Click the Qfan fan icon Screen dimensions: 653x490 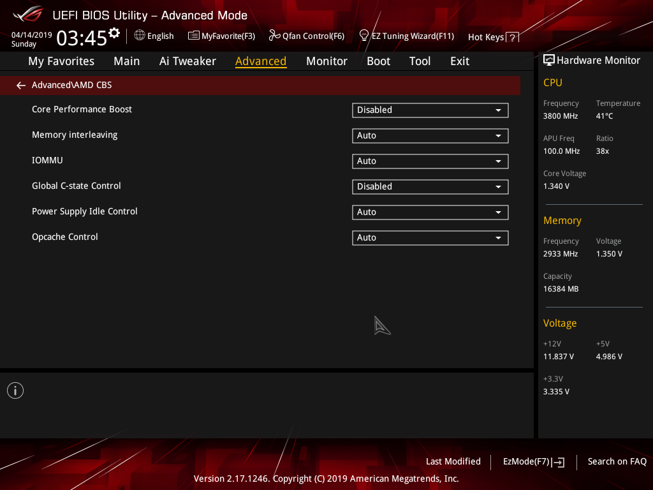click(x=274, y=36)
